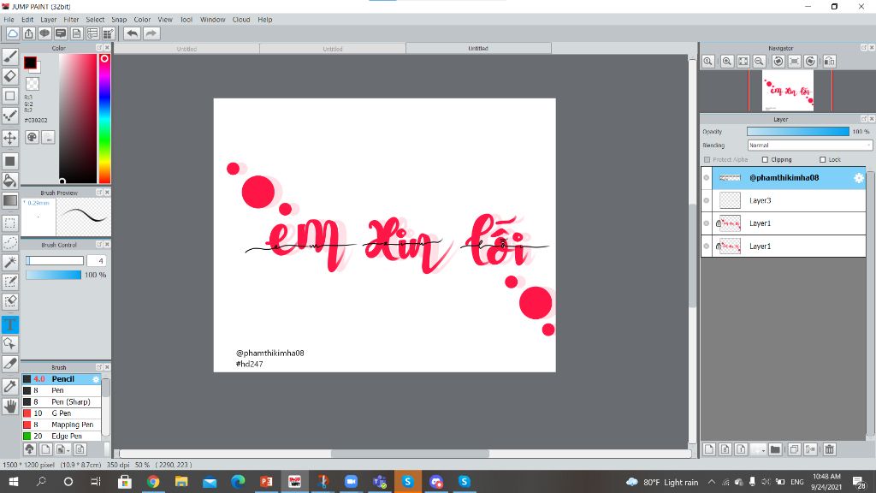
Task: Rotate canvas right in Navigator
Action: [810, 62]
